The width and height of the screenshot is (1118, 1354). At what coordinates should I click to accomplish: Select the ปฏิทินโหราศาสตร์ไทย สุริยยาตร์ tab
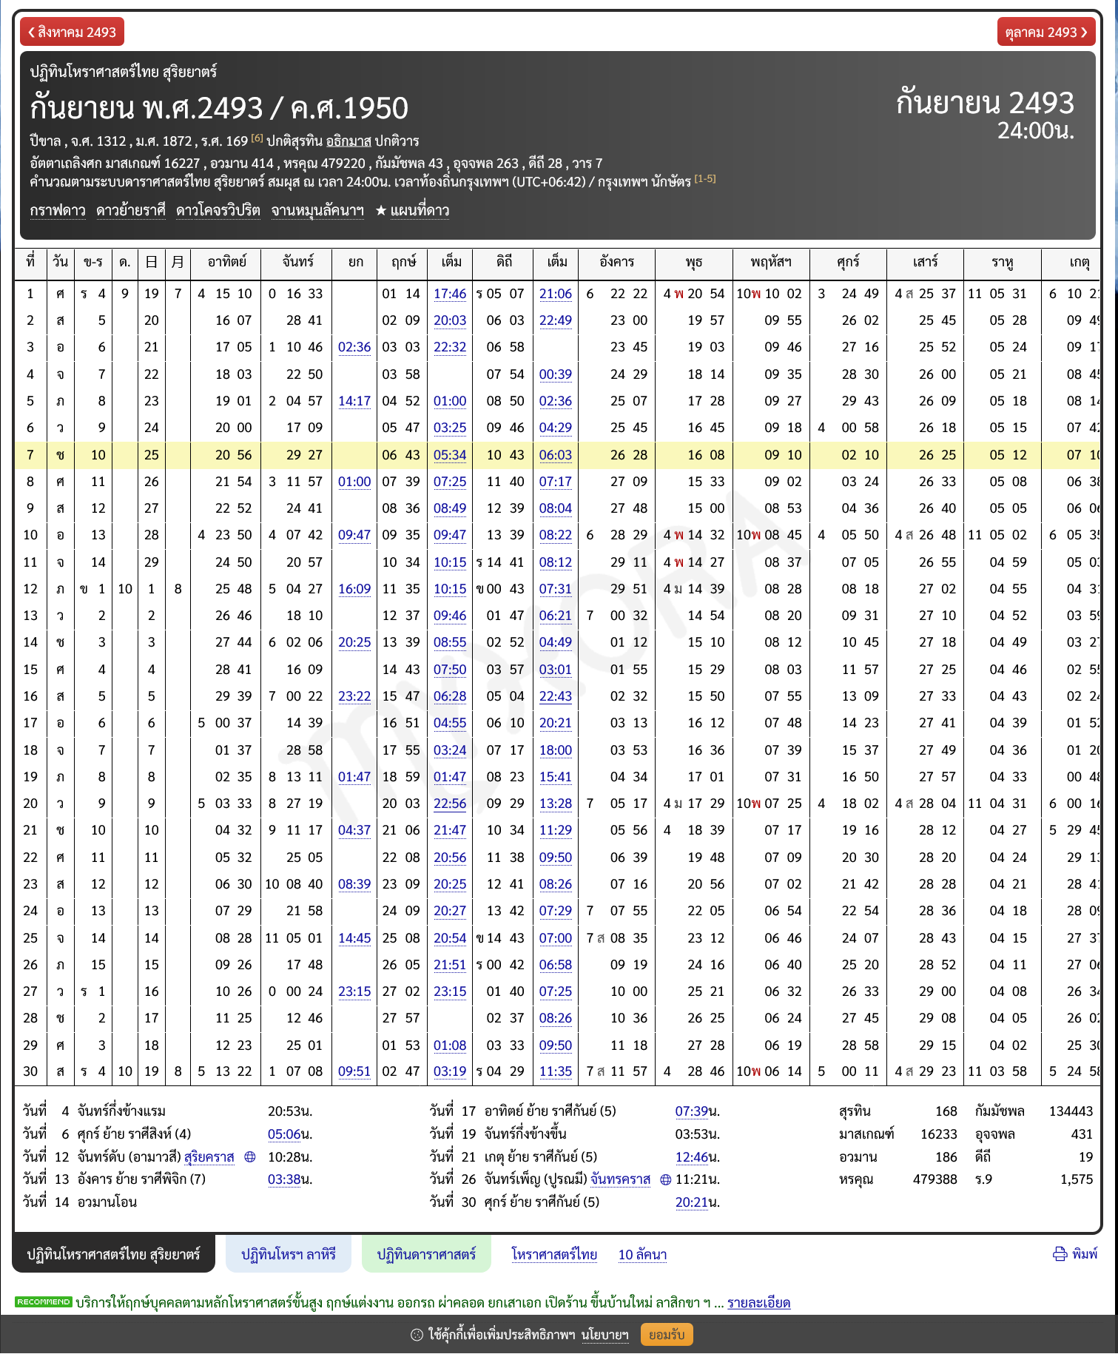[114, 1254]
